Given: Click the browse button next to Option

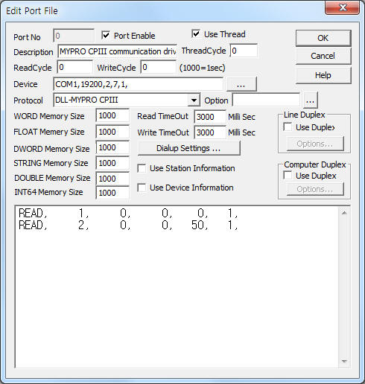Looking at the screenshot, I should point(310,100).
